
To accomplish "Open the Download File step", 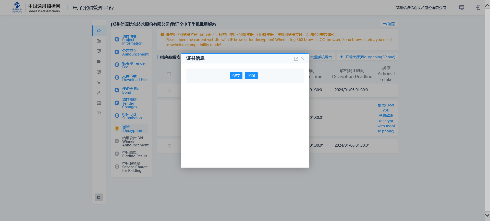I will tap(134, 78).
